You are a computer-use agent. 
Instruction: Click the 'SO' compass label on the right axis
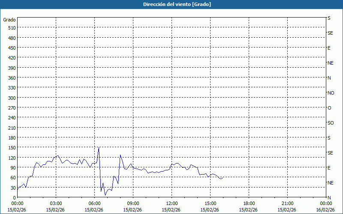click(331, 123)
